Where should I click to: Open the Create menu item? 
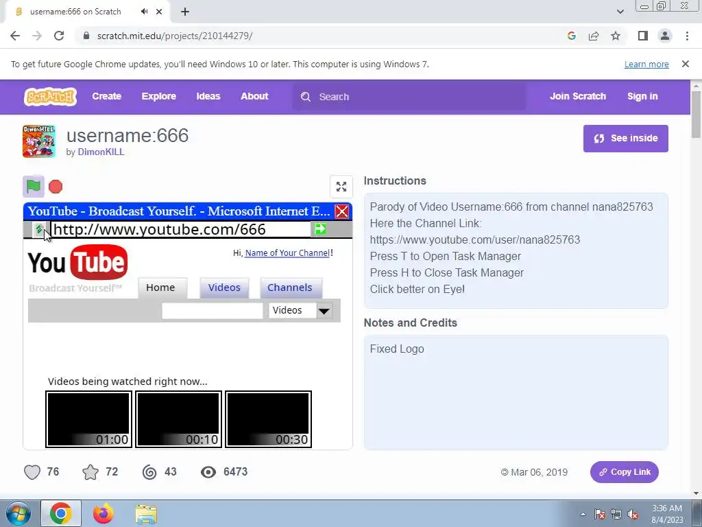click(x=106, y=96)
